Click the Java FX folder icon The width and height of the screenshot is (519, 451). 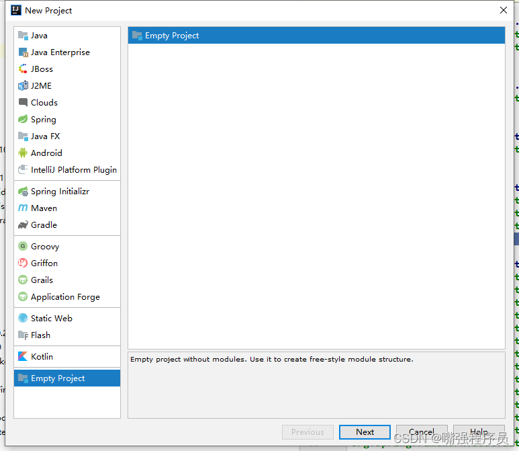coord(23,136)
